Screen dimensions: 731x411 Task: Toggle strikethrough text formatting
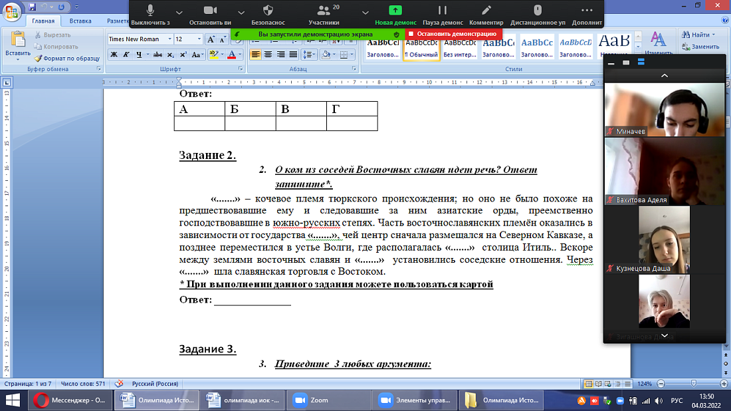(x=158, y=55)
